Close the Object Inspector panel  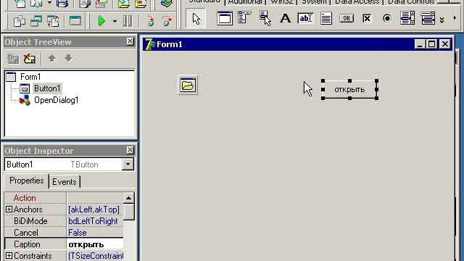(x=130, y=150)
